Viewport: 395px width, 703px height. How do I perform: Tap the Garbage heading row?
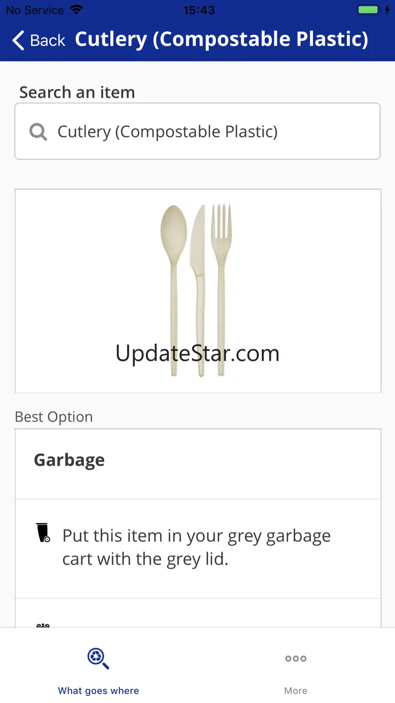tap(198, 464)
